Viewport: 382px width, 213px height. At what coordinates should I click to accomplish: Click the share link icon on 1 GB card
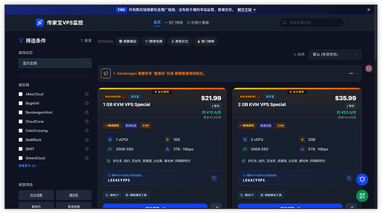coord(216,206)
